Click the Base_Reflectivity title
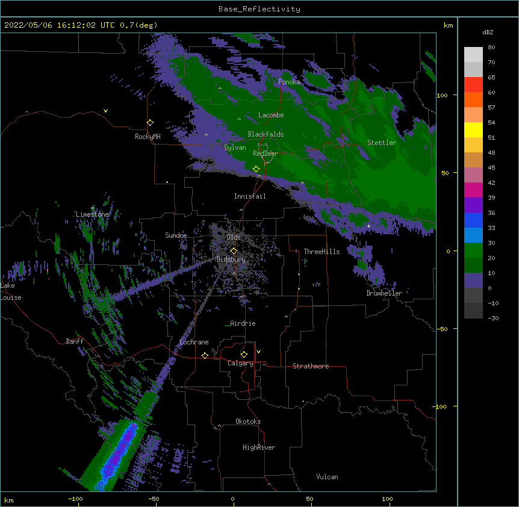The width and height of the screenshot is (519, 507). pos(259,9)
